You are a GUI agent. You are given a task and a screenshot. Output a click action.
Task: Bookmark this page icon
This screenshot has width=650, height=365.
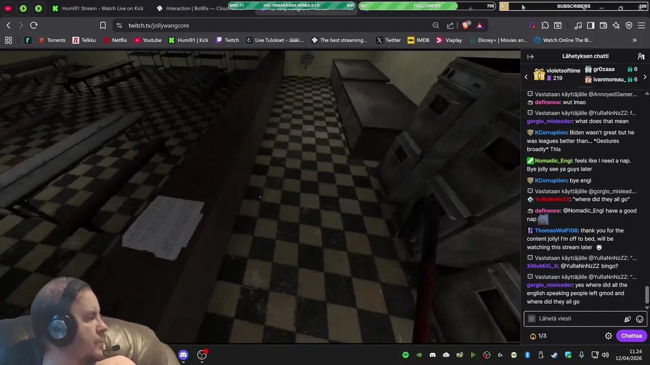coord(103,25)
